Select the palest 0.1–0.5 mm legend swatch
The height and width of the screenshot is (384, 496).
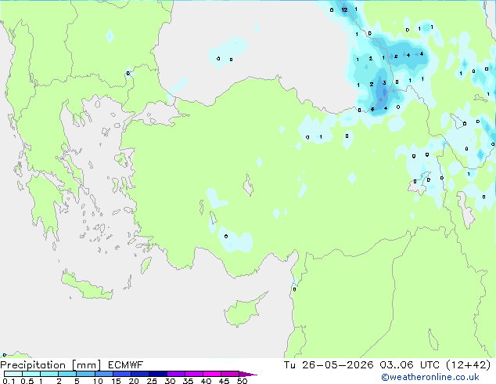pos(13,374)
